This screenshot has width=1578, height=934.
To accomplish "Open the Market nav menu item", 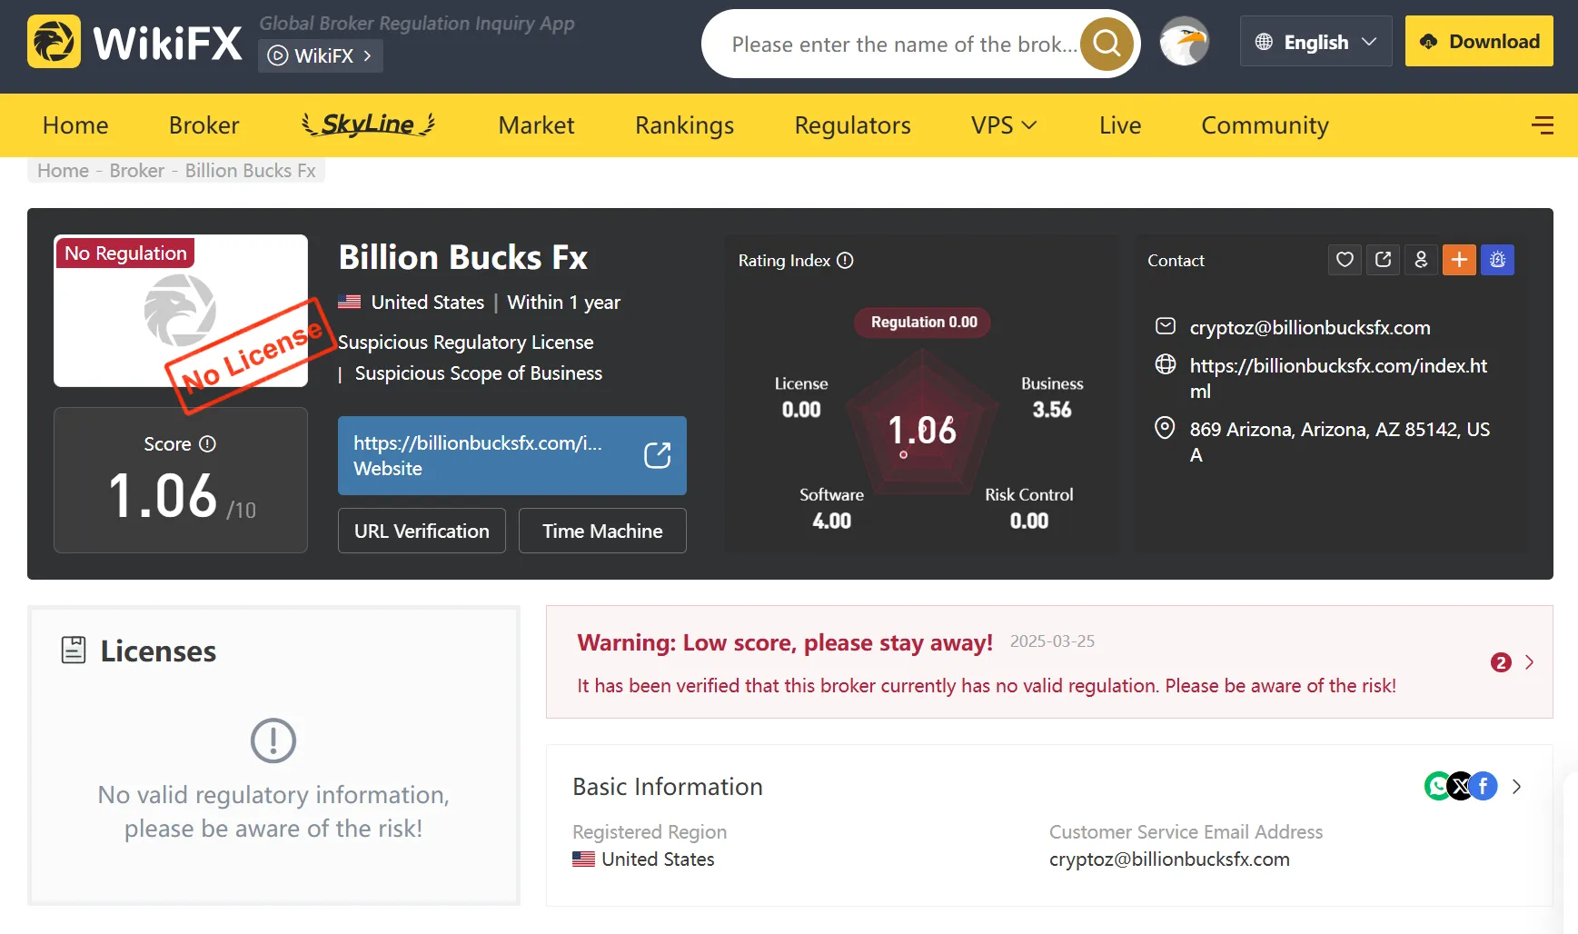I will 536,125.
